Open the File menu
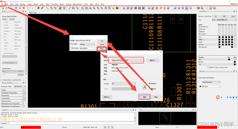 point(2,4)
